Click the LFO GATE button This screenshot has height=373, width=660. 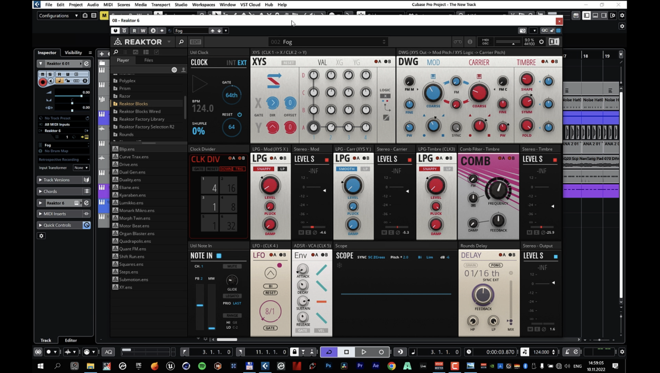pyautogui.click(x=271, y=328)
